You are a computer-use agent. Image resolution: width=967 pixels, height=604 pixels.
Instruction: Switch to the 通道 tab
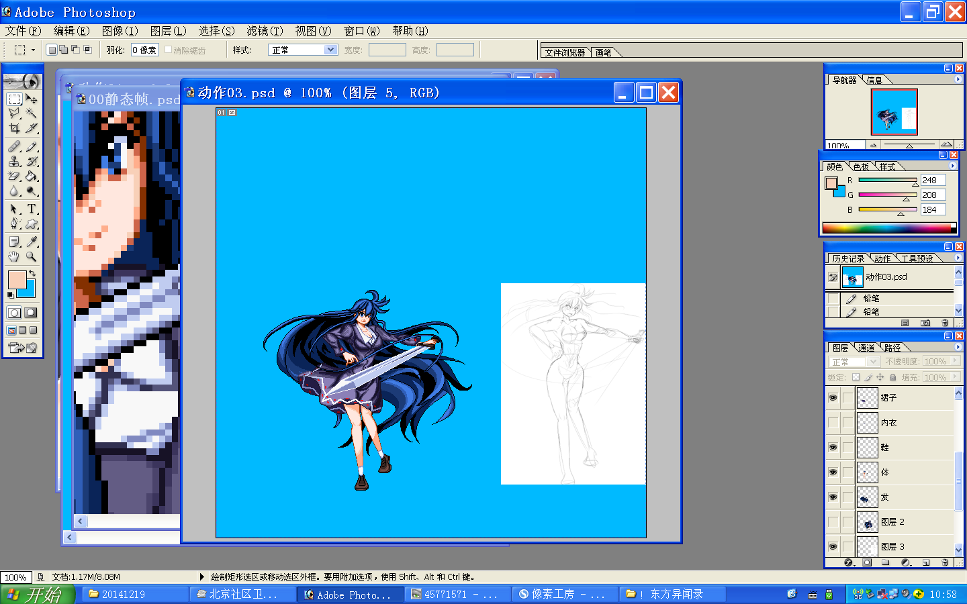pyautogui.click(x=866, y=348)
